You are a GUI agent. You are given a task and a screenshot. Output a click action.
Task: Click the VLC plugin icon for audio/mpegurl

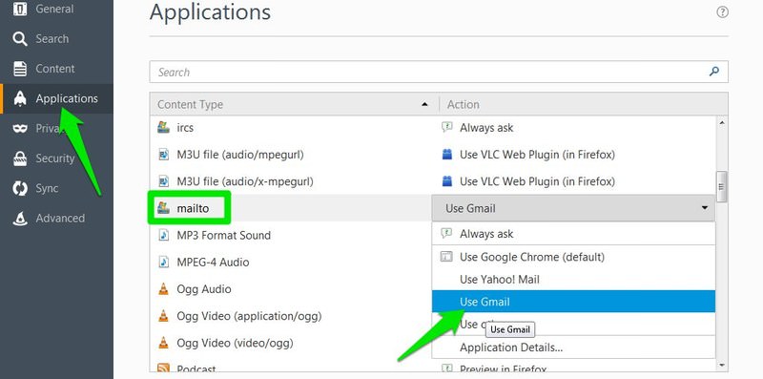pyautogui.click(x=446, y=155)
